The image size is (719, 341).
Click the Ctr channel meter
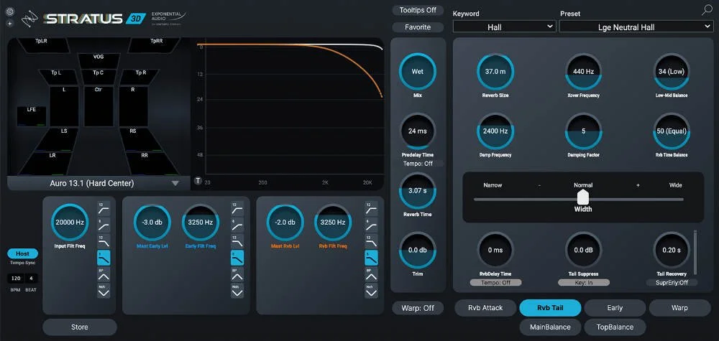pyautogui.click(x=98, y=106)
